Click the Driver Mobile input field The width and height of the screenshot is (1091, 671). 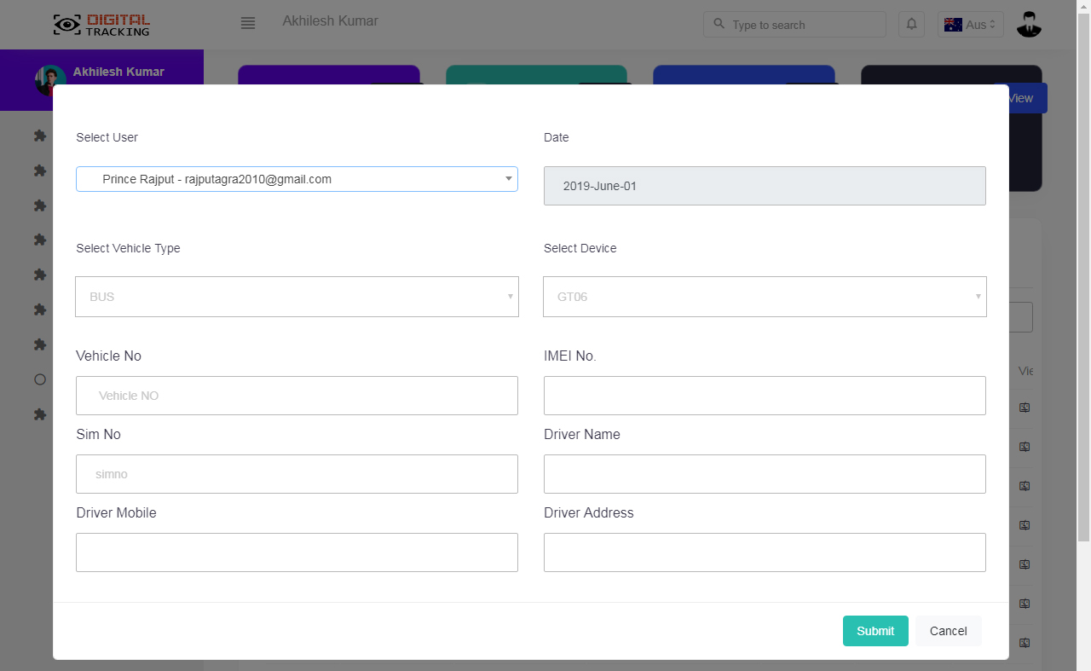(297, 552)
